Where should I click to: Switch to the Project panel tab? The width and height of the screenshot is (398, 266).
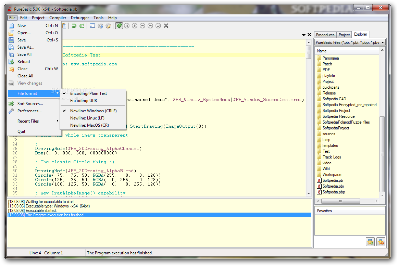(x=344, y=35)
